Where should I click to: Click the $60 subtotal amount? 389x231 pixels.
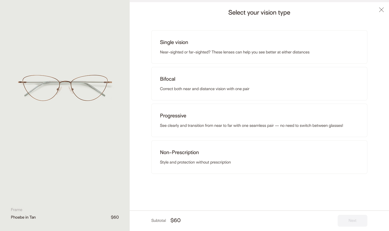175,220
